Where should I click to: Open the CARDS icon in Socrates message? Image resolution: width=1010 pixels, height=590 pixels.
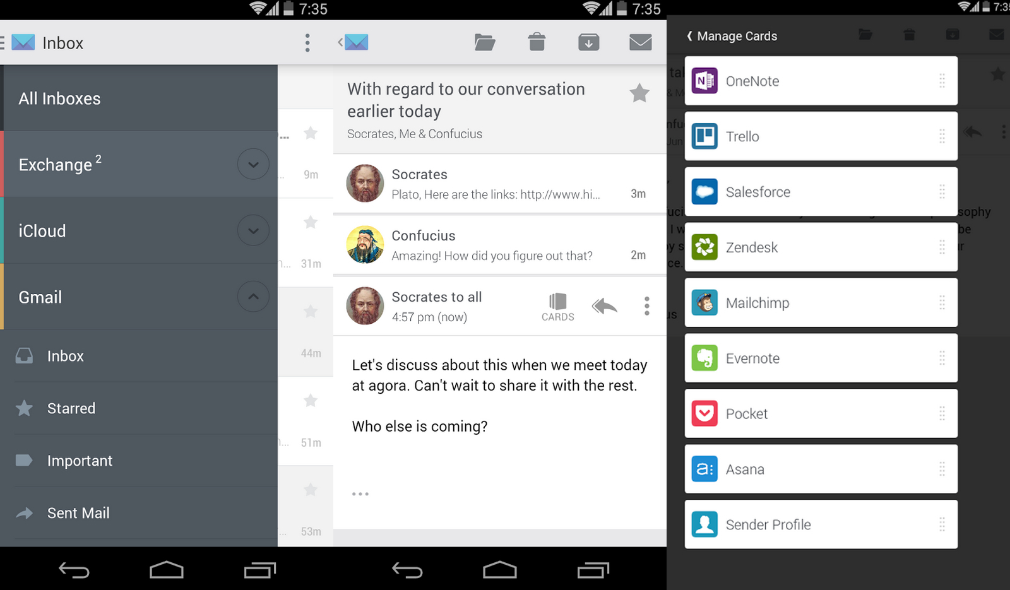click(x=557, y=307)
